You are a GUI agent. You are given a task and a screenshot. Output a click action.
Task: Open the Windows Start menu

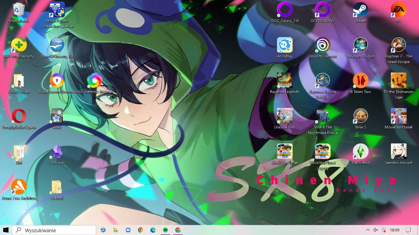(6, 230)
